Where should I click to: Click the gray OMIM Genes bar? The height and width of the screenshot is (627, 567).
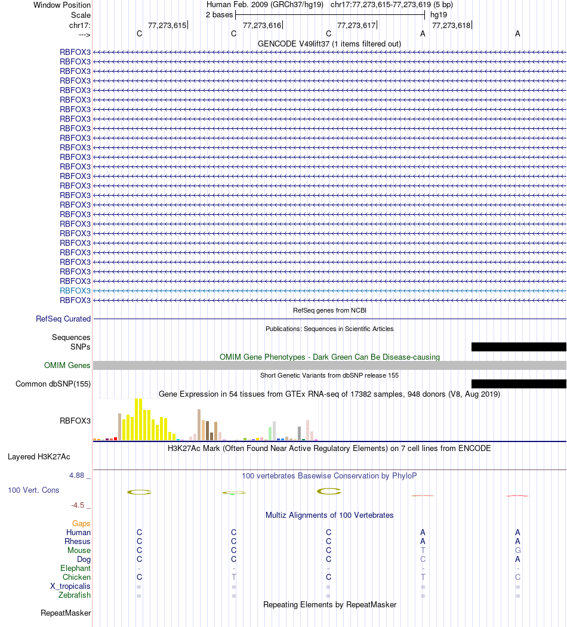329,365
